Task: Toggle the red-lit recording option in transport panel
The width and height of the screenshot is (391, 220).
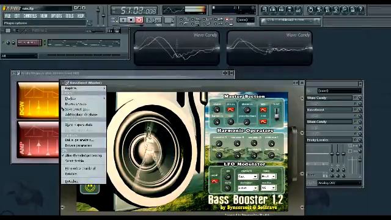Action: coord(227,19)
